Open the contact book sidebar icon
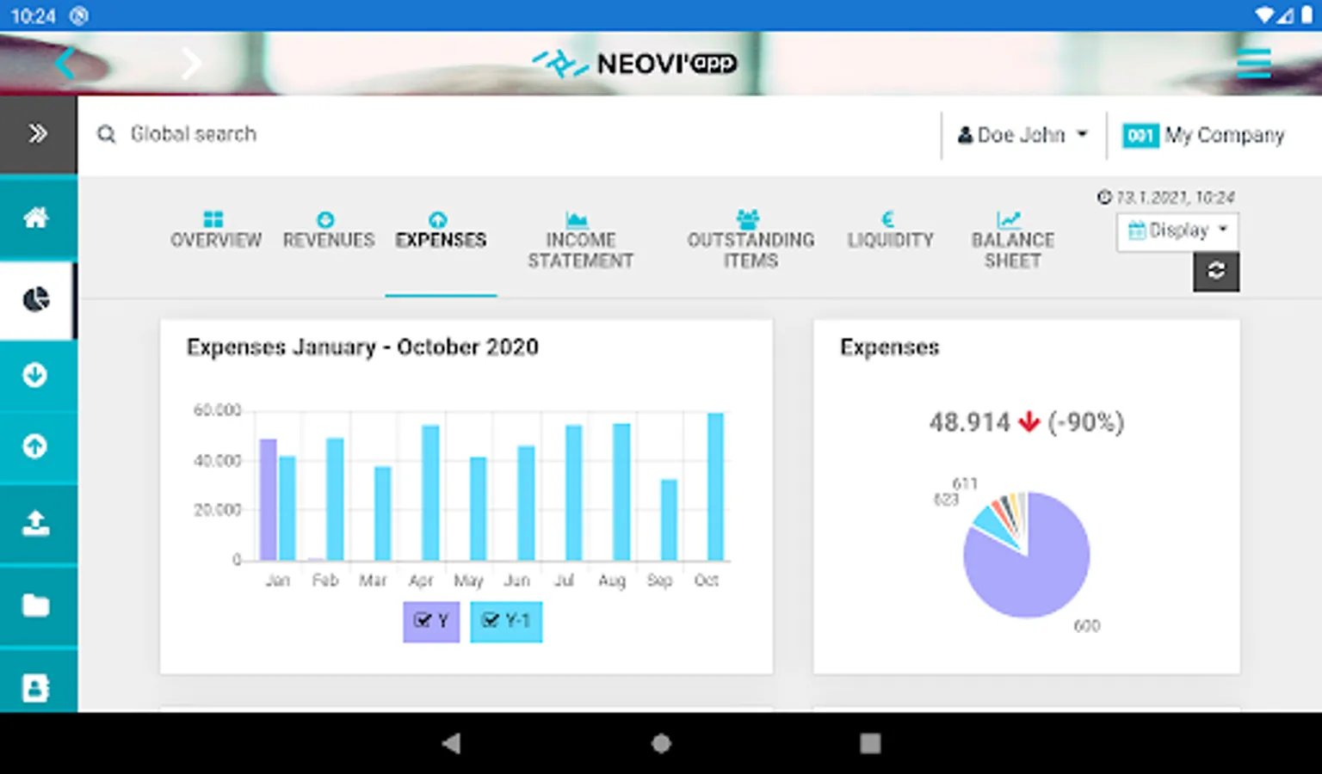The width and height of the screenshot is (1322, 774). click(x=36, y=686)
